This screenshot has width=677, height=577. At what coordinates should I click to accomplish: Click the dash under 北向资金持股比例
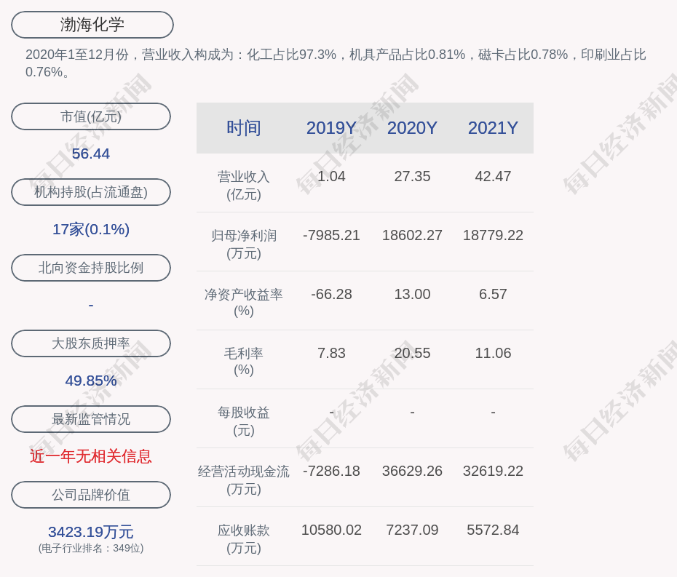click(91, 305)
